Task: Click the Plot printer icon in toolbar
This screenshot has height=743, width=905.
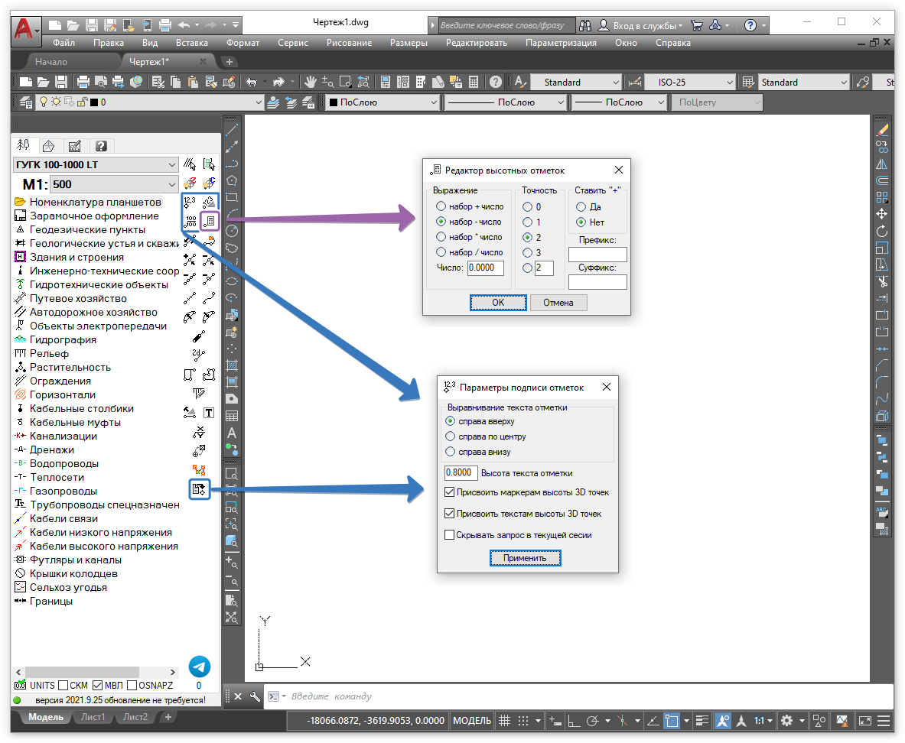Action: 83,82
